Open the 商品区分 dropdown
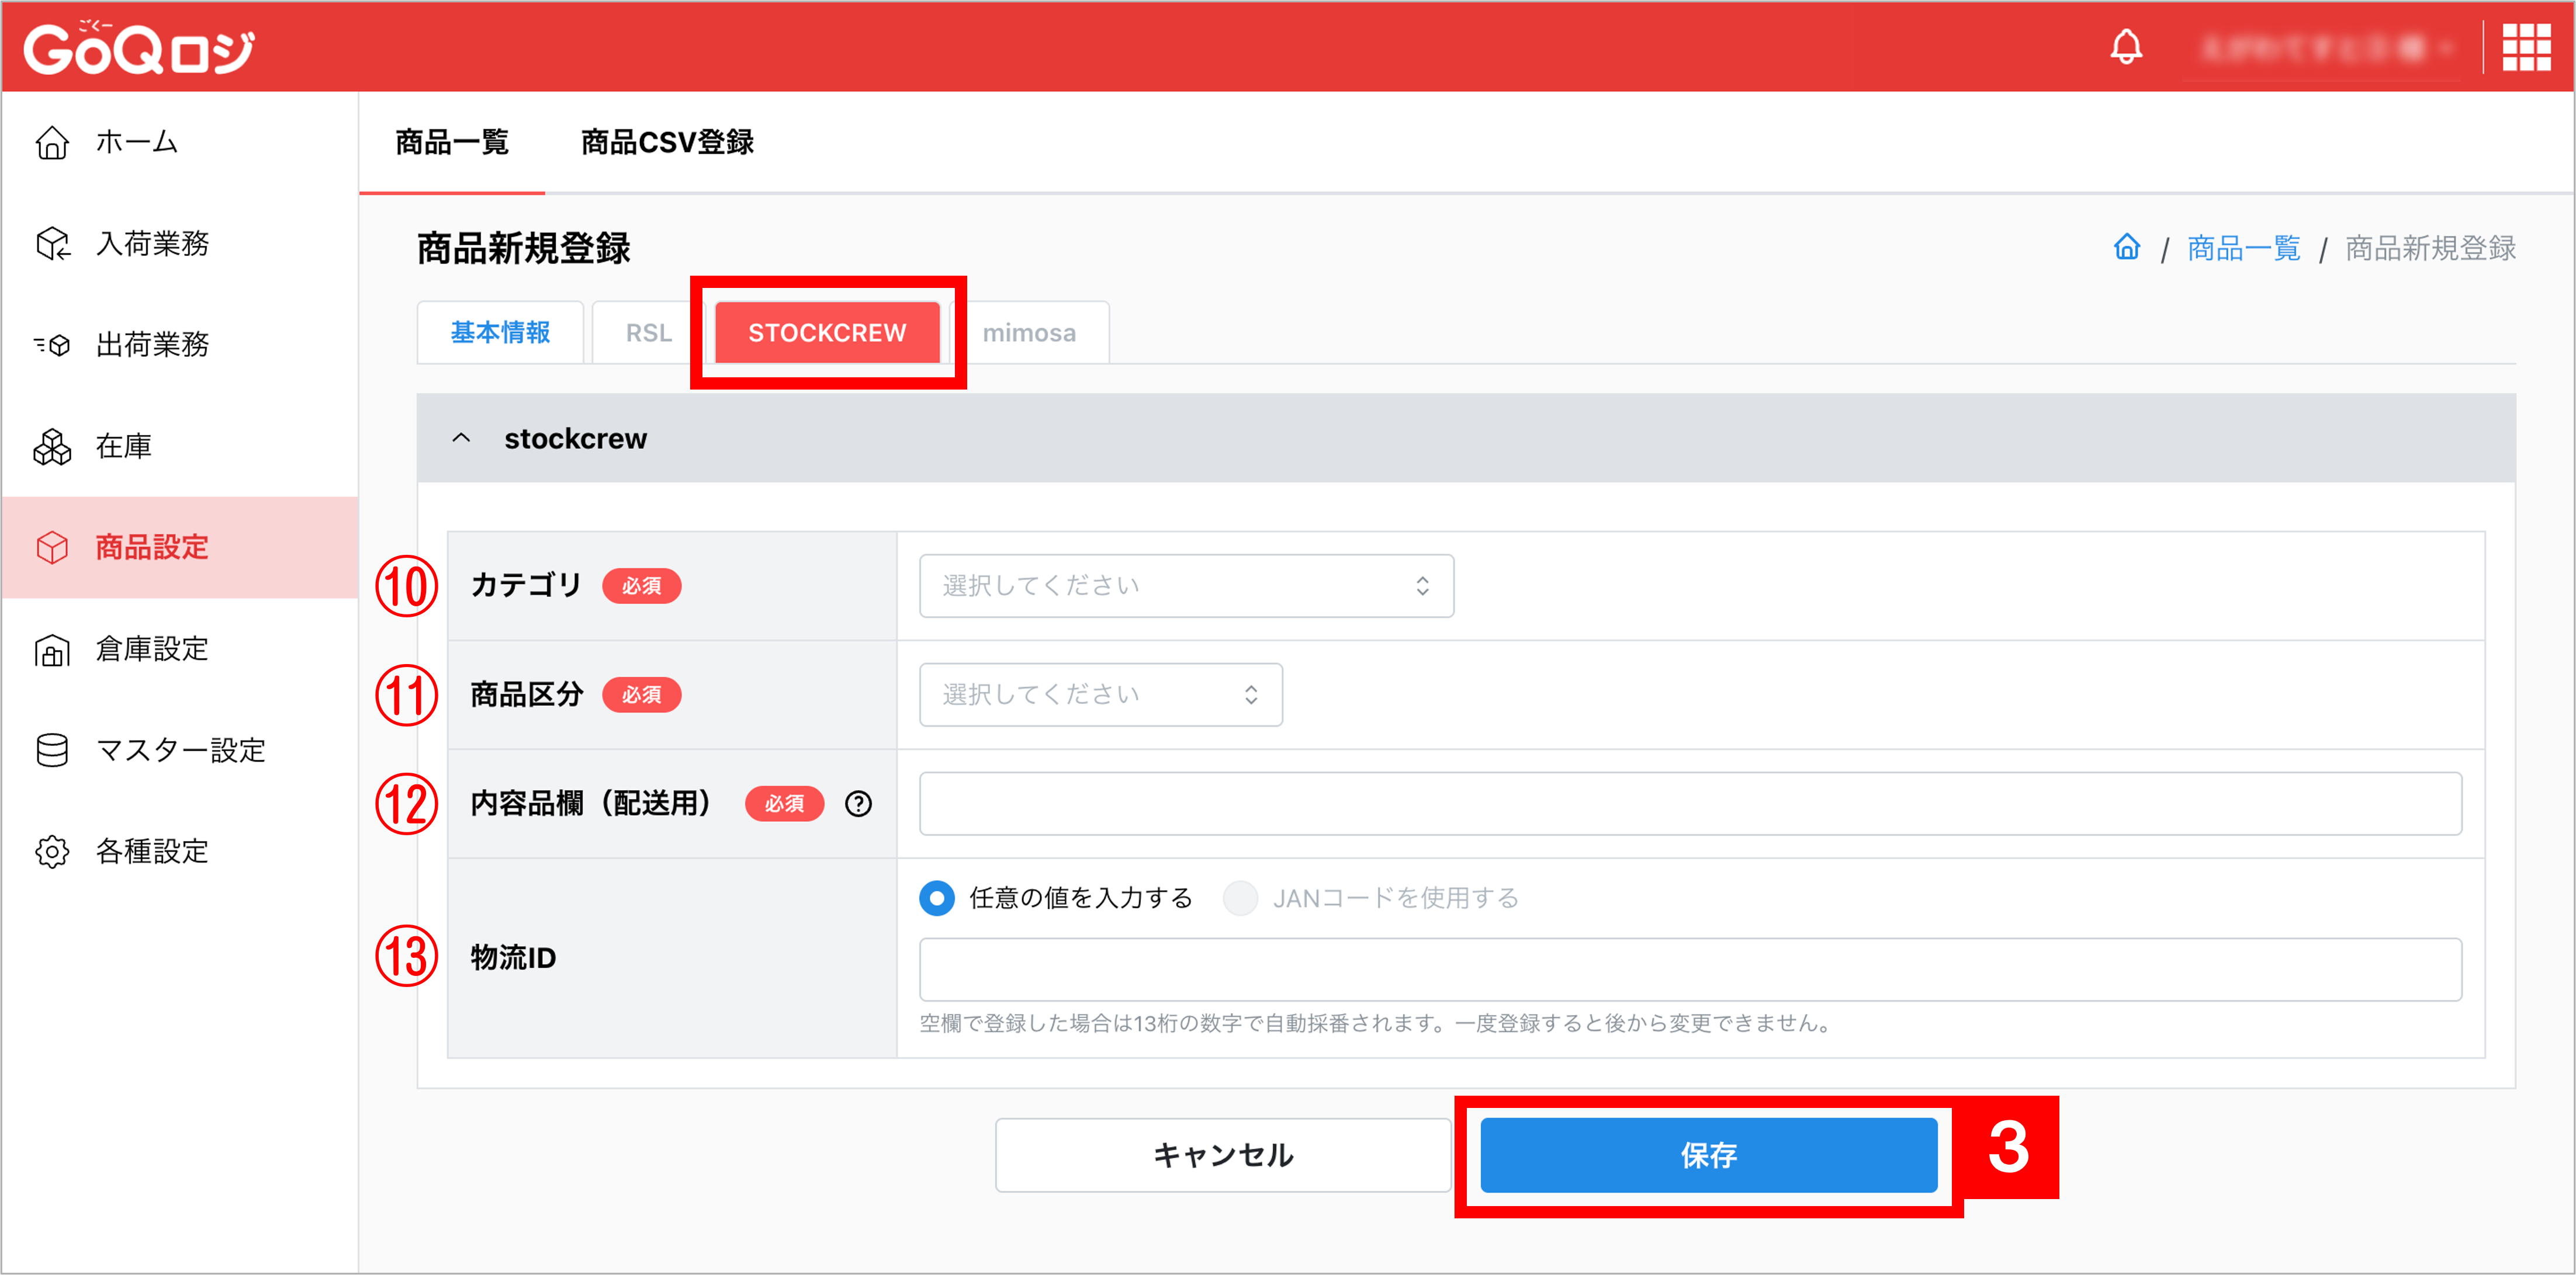2576x1275 pixels. click(1100, 694)
